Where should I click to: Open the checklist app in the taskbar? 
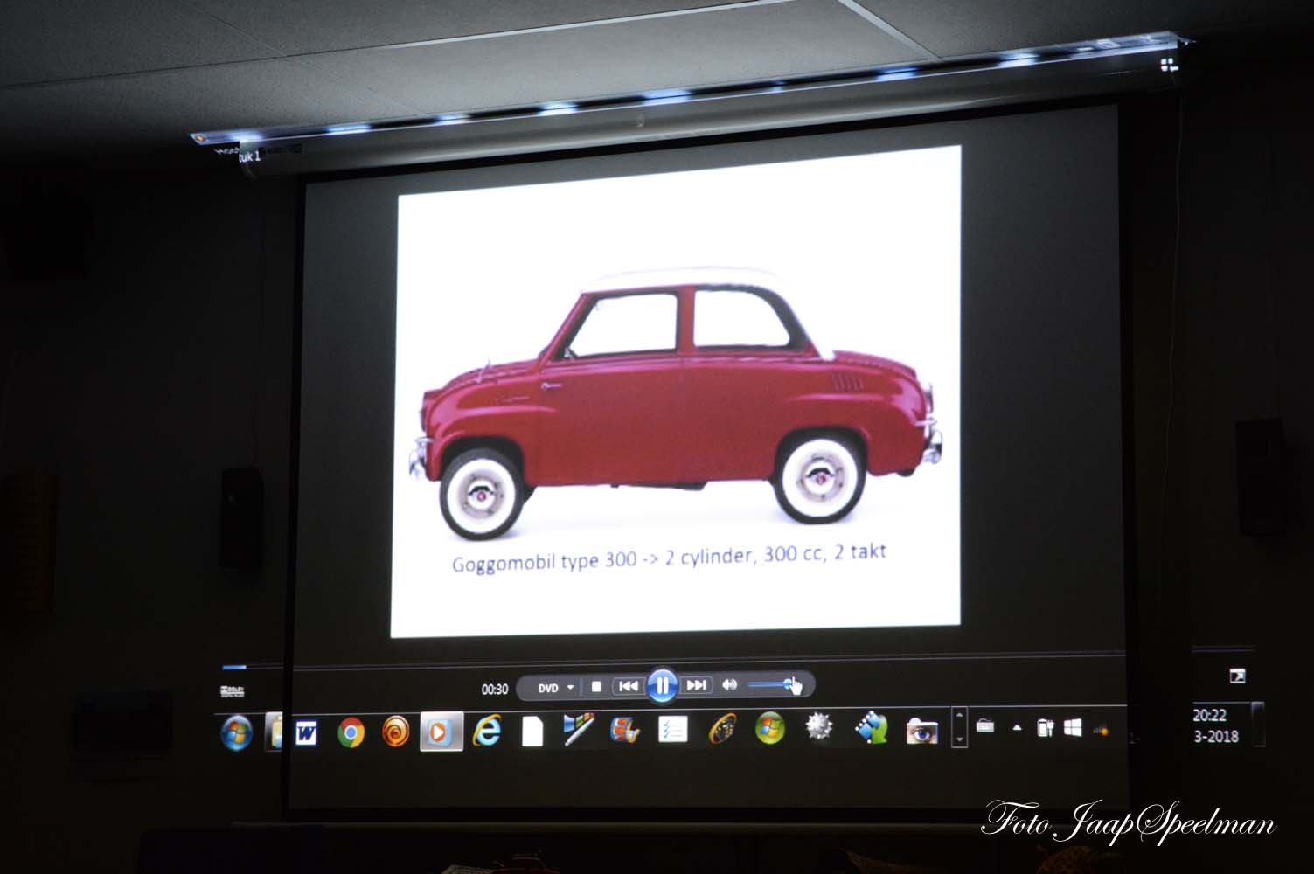click(672, 729)
